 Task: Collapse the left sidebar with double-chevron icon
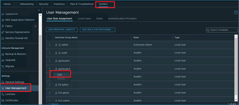39,10
